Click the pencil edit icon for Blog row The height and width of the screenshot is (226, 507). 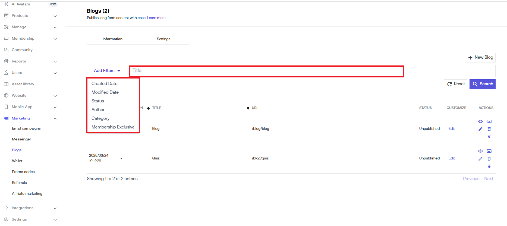point(480,129)
